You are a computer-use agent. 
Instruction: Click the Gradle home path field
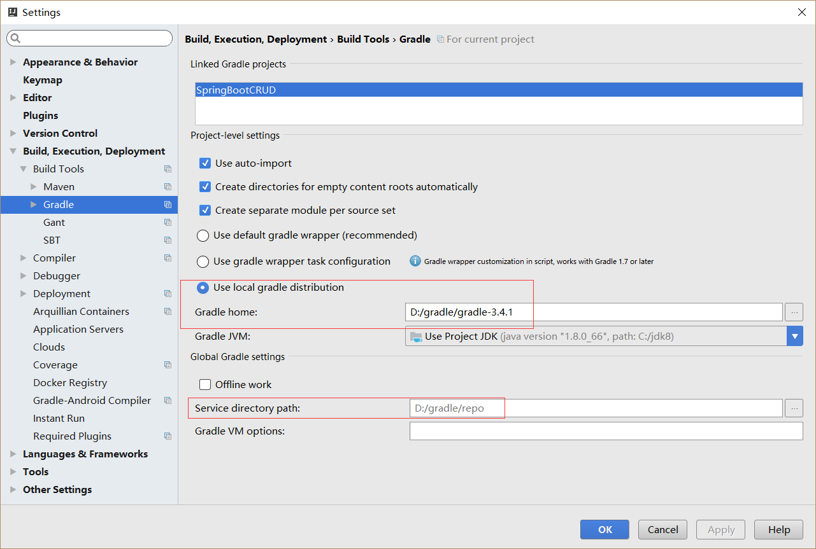click(594, 312)
